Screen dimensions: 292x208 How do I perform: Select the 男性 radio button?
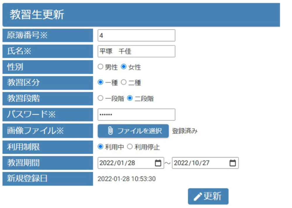pyautogui.click(x=101, y=67)
